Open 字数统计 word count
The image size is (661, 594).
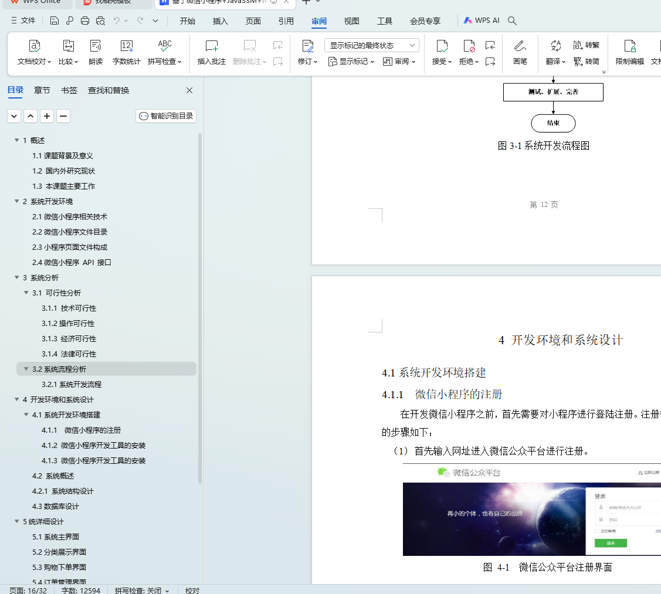click(x=126, y=52)
